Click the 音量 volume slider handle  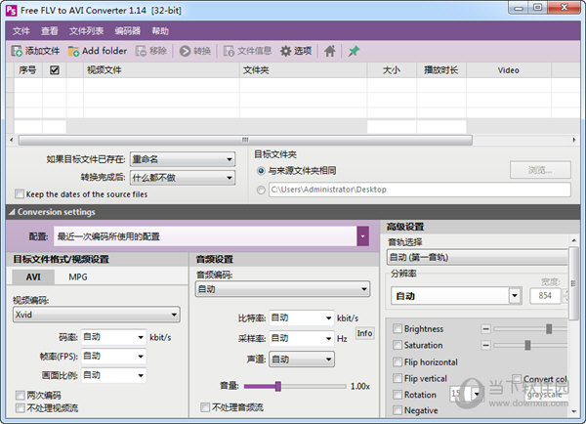pos(278,386)
